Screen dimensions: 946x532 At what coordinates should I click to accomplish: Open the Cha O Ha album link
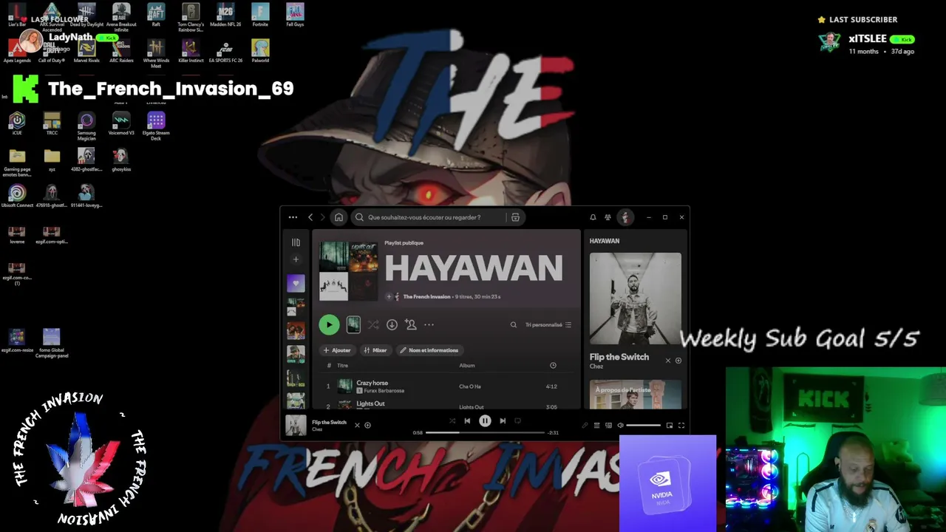point(470,386)
